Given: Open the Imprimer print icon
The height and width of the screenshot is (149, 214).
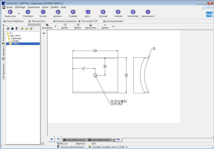Looking at the screenshot, I should tap(58, 12).
